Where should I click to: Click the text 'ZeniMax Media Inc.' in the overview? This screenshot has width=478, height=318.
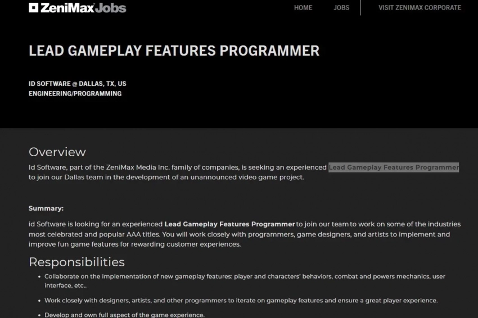coord(136,167)
